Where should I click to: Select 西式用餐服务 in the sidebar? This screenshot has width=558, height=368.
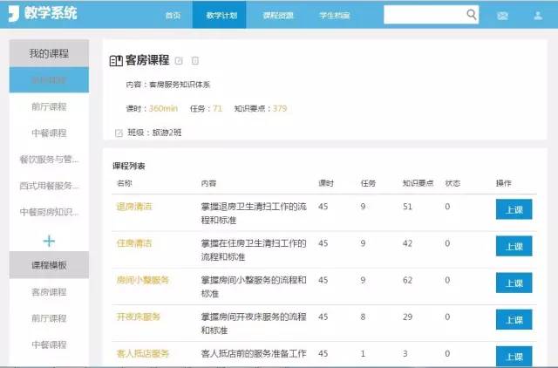point(49,186)
